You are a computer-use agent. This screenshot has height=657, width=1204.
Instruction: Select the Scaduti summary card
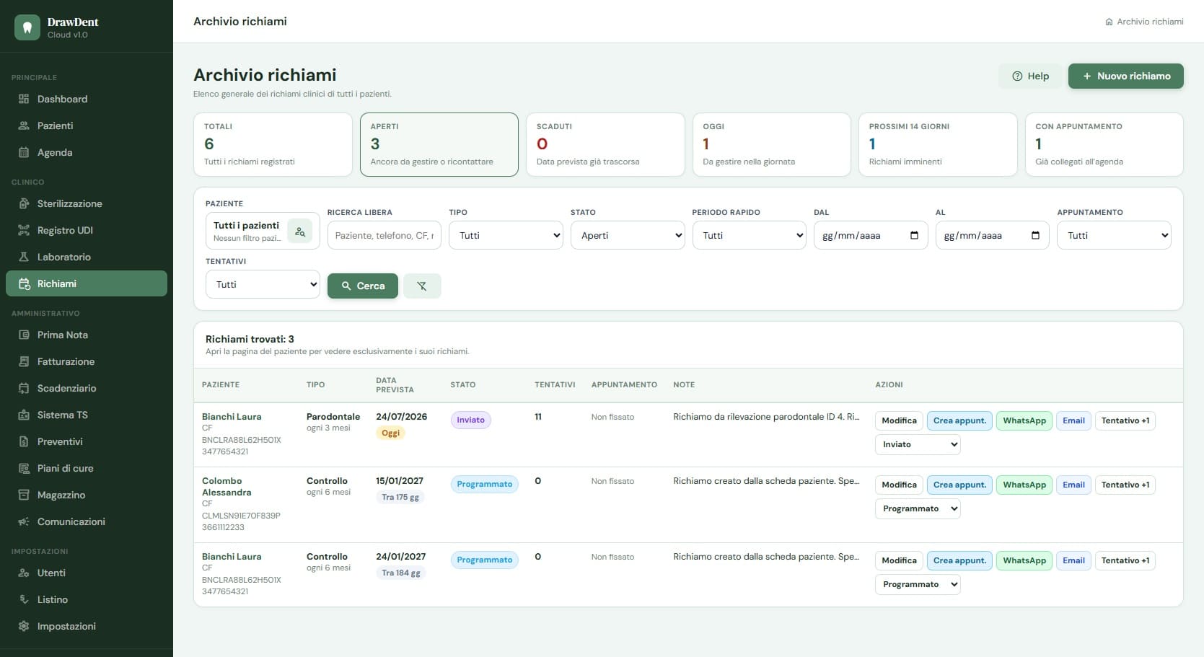coord(605,144)
